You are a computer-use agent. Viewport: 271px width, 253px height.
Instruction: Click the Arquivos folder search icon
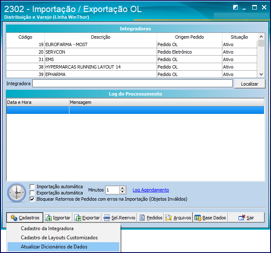point(168,218)
